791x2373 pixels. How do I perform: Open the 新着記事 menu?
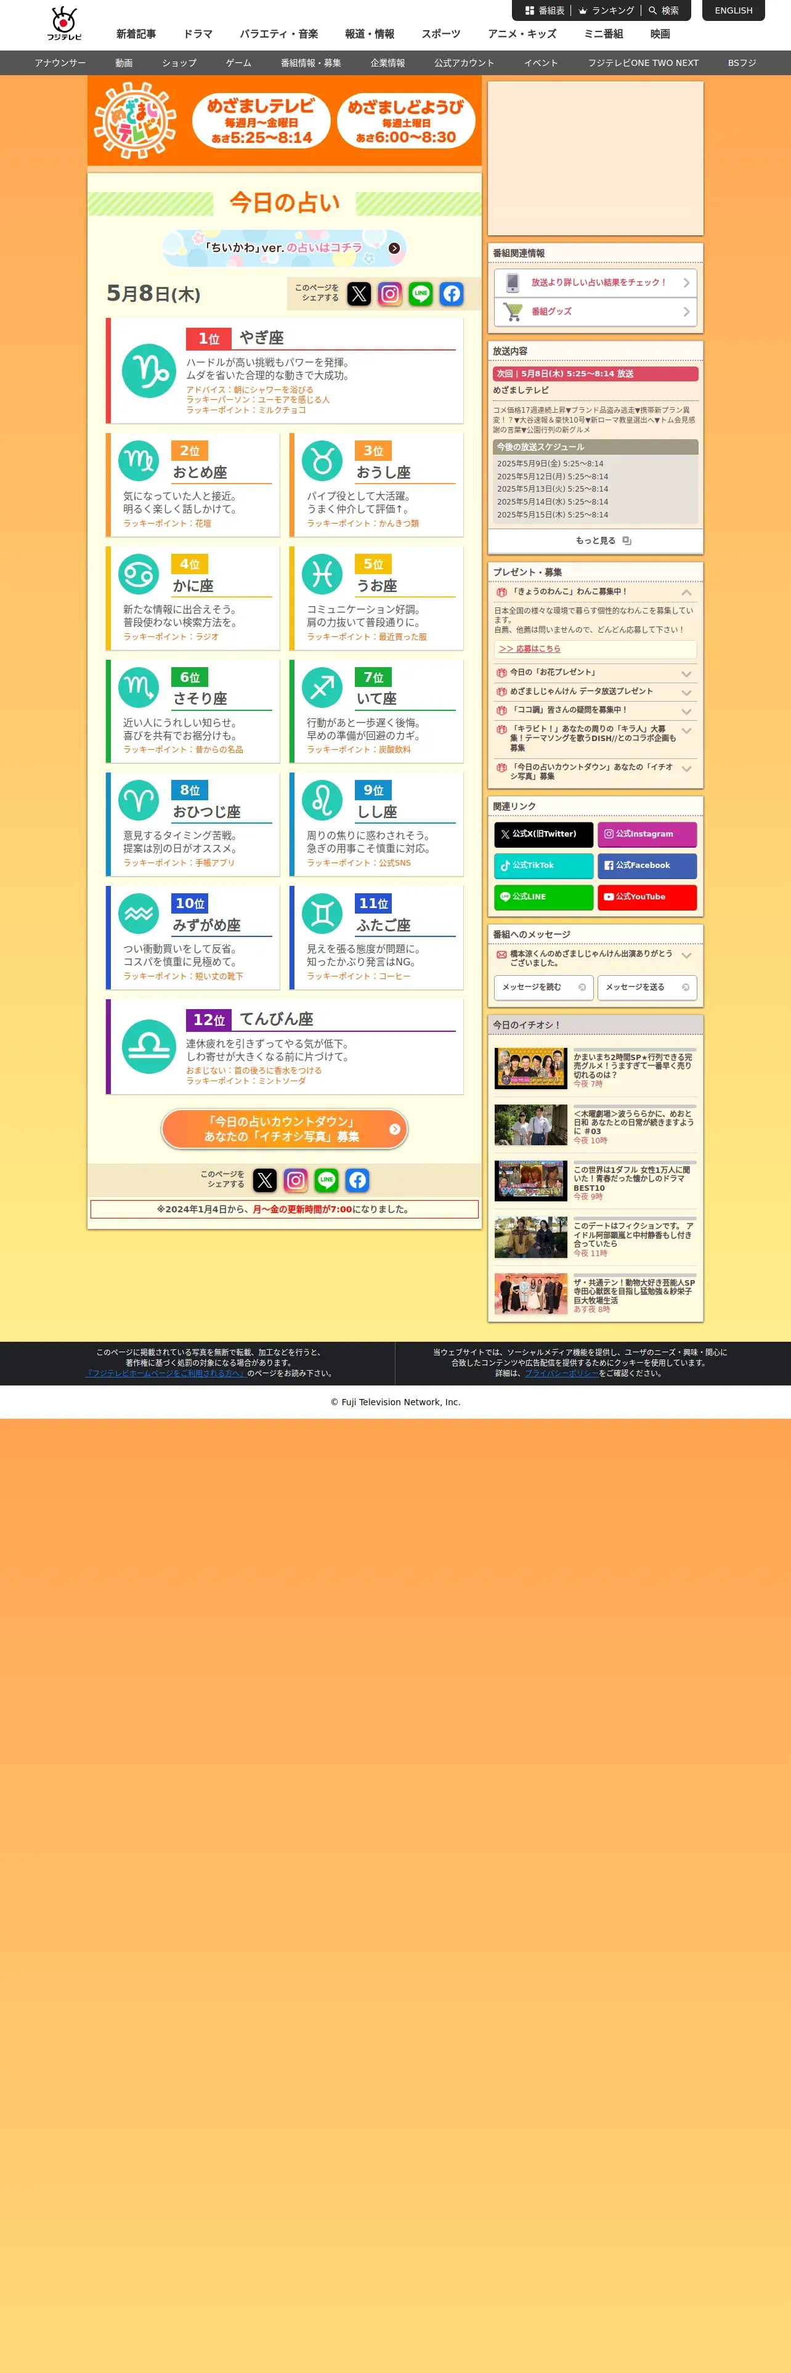(x=136, y=34)
